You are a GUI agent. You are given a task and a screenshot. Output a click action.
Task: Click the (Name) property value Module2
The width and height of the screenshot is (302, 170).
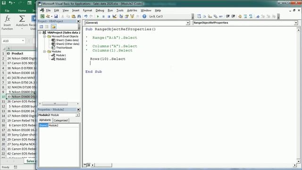click(64, 125)
